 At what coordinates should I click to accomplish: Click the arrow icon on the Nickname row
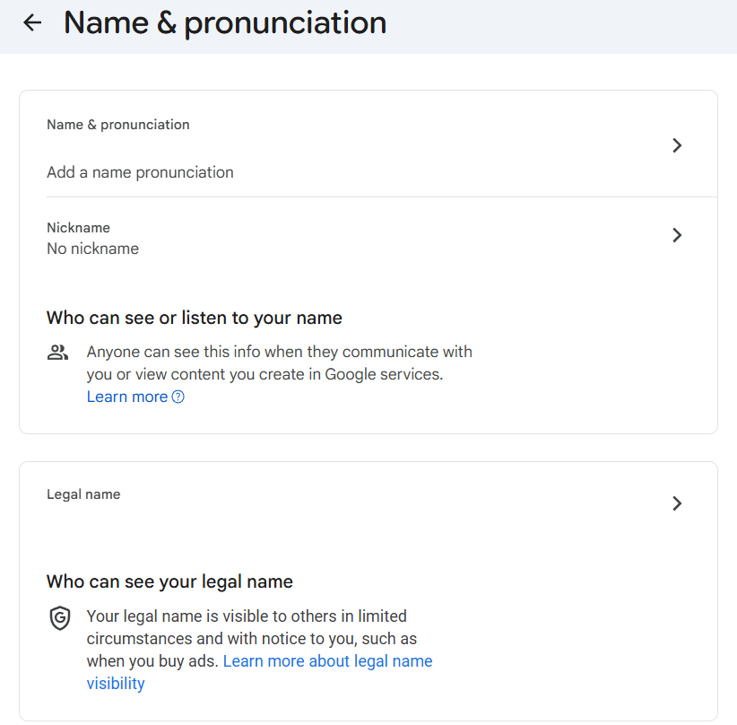678,235
